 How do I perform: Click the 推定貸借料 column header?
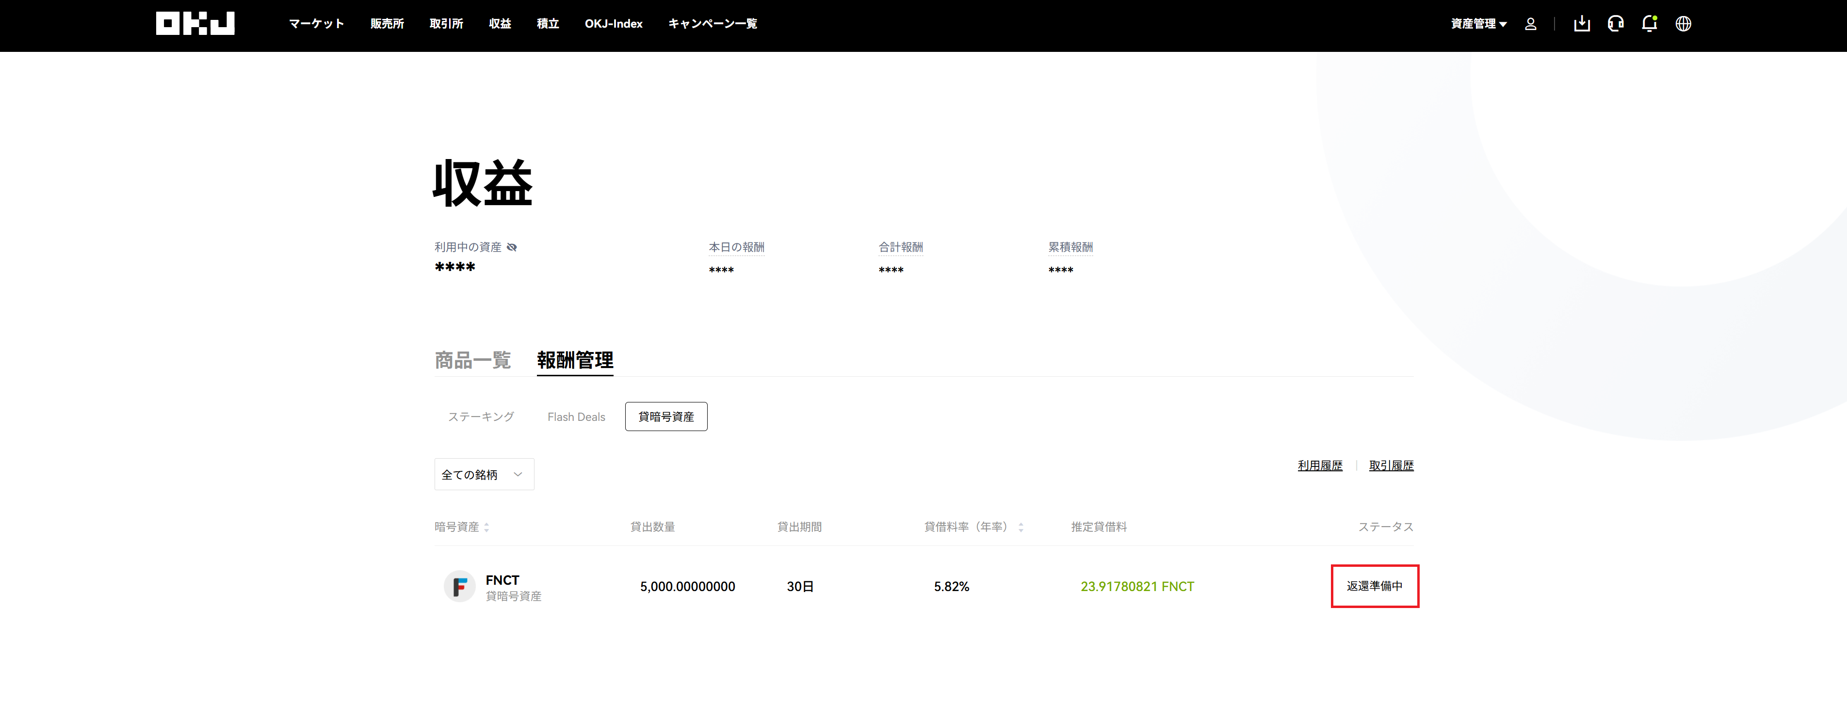1099,528
